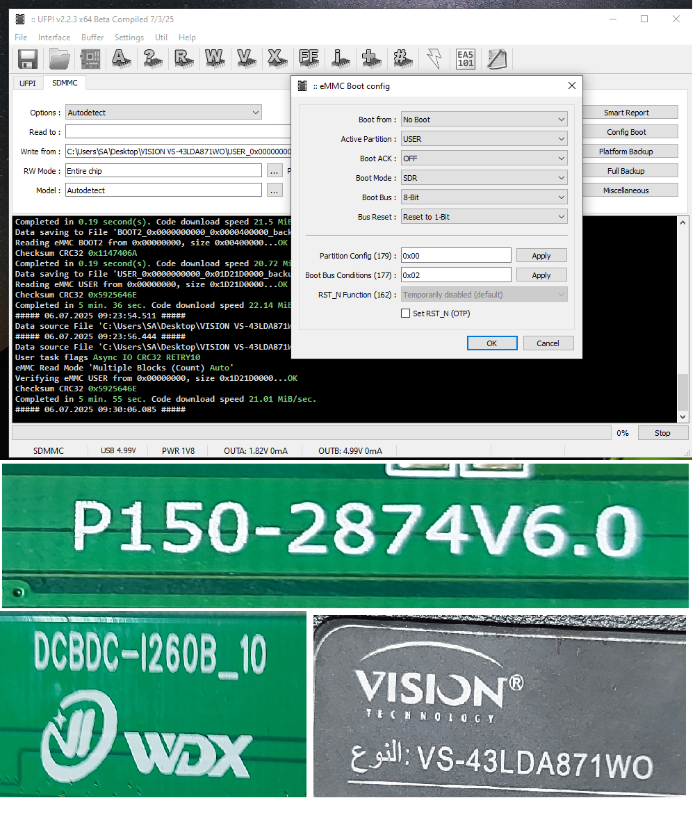This screenshot has width=695, height=823.
Task: Click the lightning bolt toolbar icon
Action: [x=434, y=59]
